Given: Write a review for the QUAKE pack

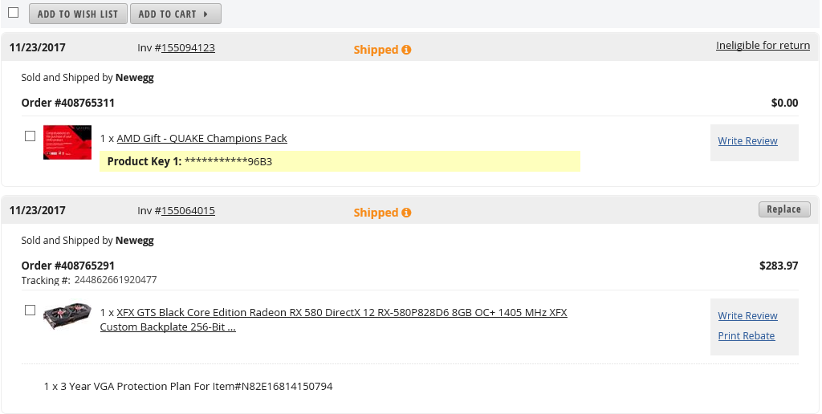Looking at the screenshot, I should pos(747,141).
